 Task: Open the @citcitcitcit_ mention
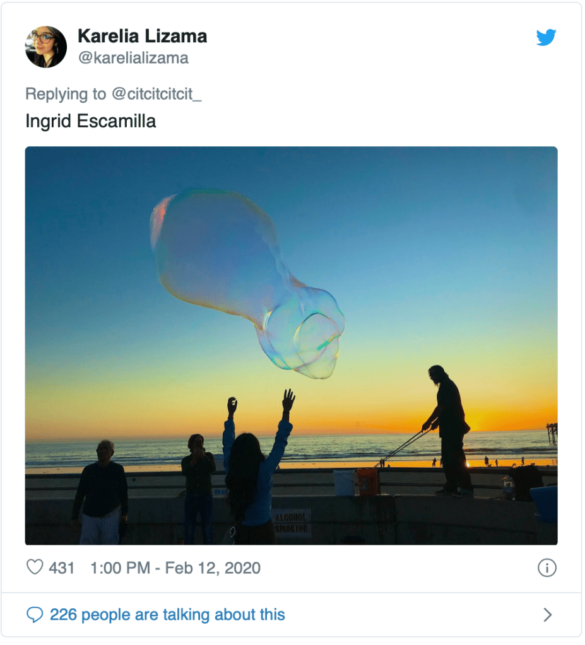159,94
